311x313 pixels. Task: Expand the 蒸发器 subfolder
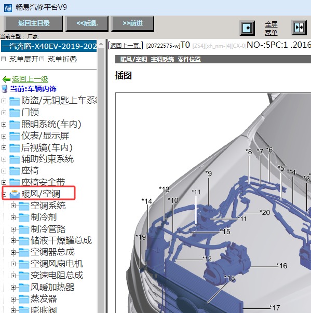[13, 299]
